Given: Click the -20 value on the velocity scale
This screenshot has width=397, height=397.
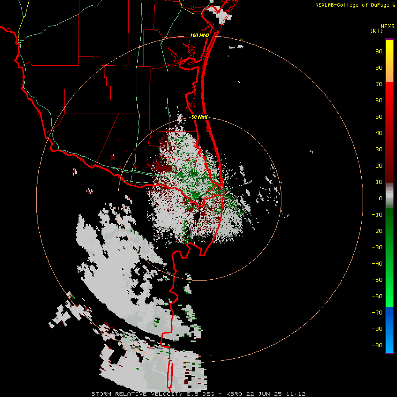Looking at the screenshot, I should pyautogui.click(x=377, y=231).
